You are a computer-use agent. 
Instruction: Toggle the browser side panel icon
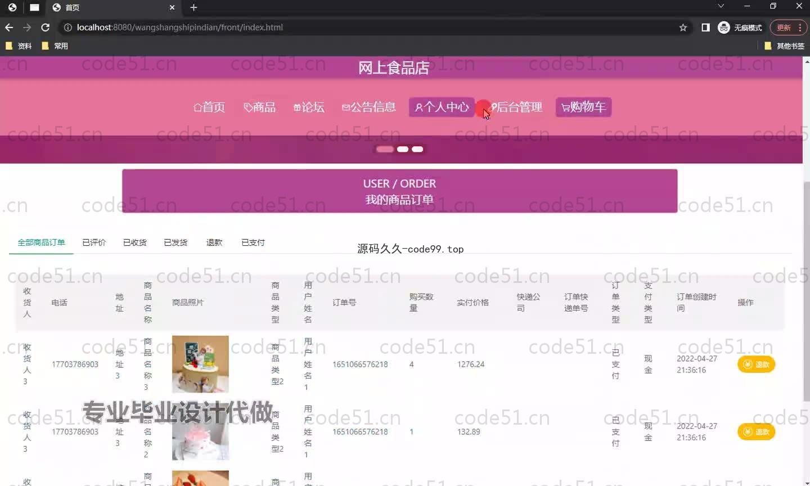(x=705, y=27)
